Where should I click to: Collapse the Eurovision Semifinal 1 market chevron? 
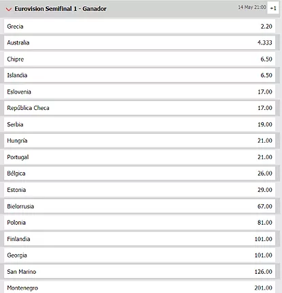point(9,9)
